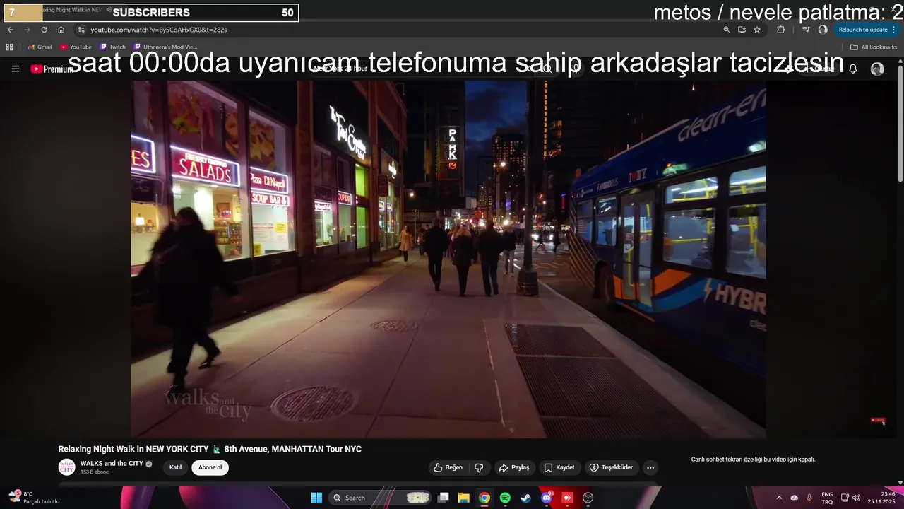Image resolution: width=904 pixels, height=509 pixels.
Task: Open Spotify from the taskbar
Action: point(505,498)
